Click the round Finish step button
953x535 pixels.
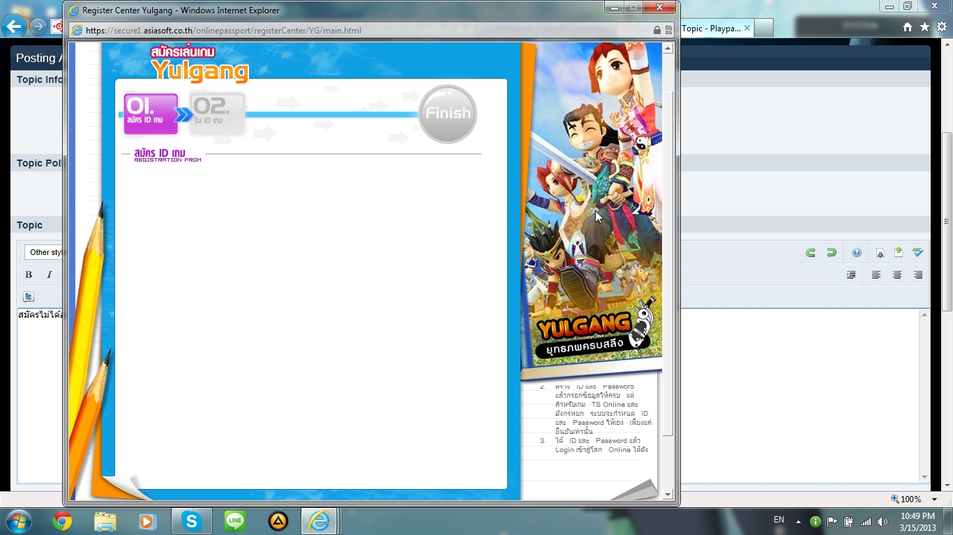448,114
